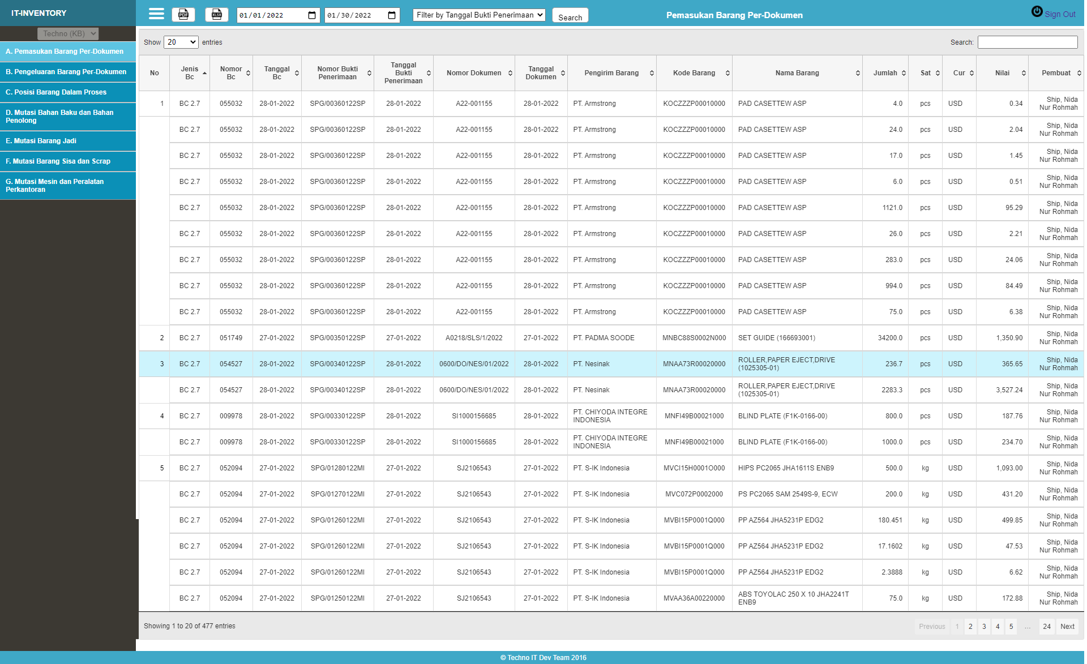Open the Techno (KB) company dropdown
Image resolution: width=1087 pixels, height=664 pixels.
click(68, 33)
